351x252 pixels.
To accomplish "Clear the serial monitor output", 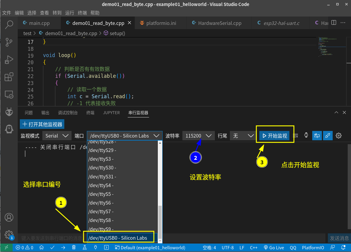I will pos(295,136).
